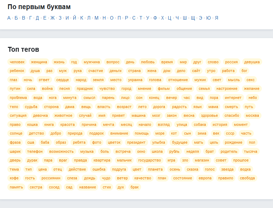
Task: Choose letter П in the alphabet index
Action: (x=119, y=18)
